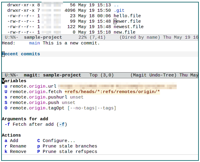Click the remote.origin.pushurl variable

coord(38,97)
